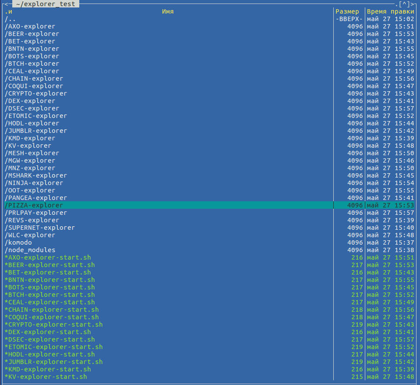Click the left history arrow '<' in panel header
The height and width of the screenshot is (385, 420).
tap(7, 4)
